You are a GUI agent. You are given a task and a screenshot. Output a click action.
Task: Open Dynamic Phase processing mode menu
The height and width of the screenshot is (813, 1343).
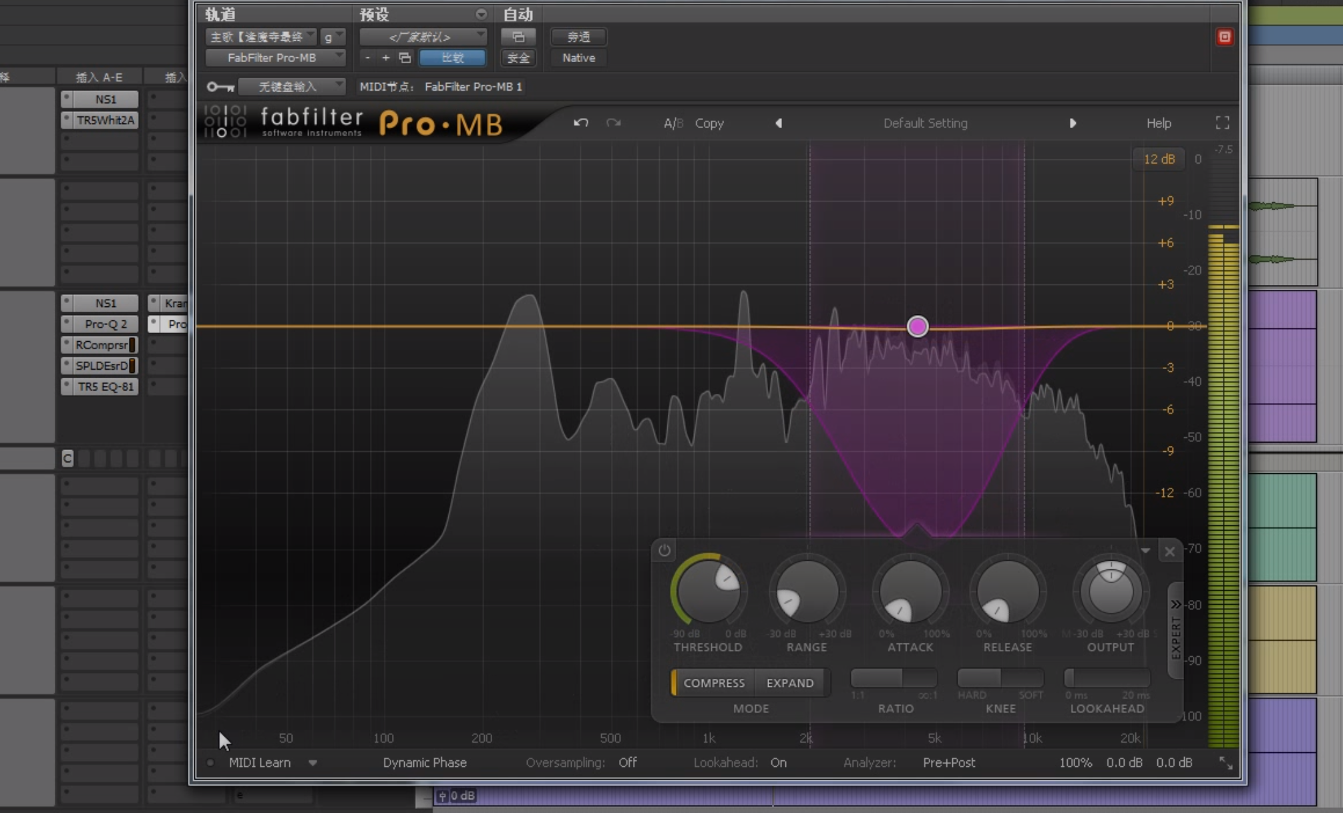pyautogui.click(x=425, y=762)
